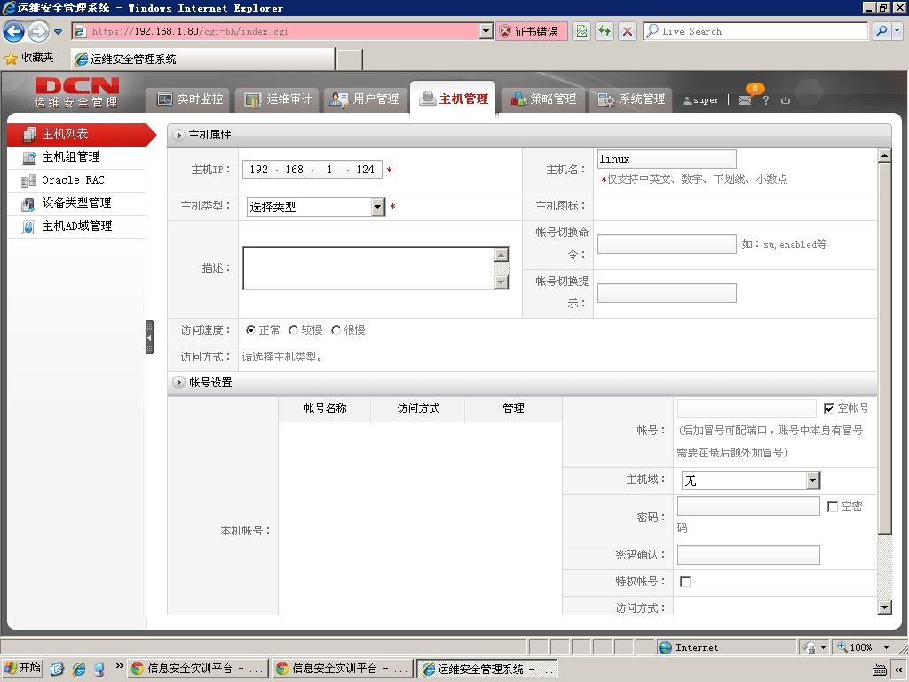Open the help question mark icon

(766, 100)
